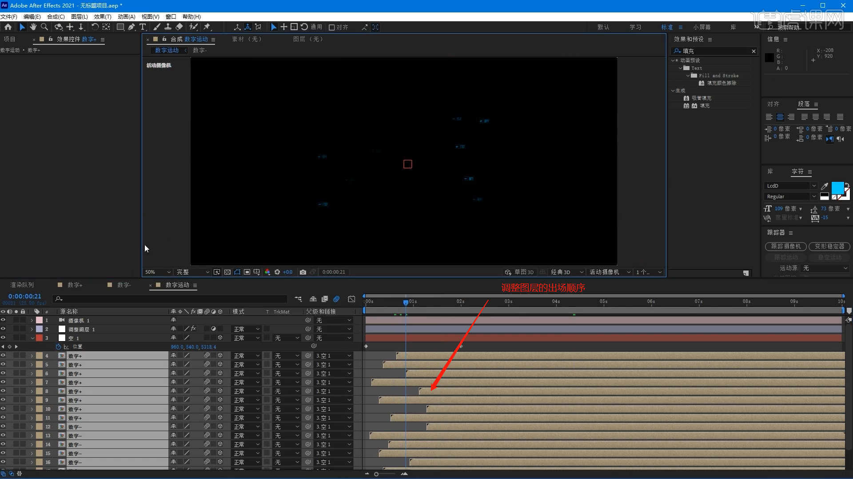Select the Hand tool in toolbar

[33, 27]
